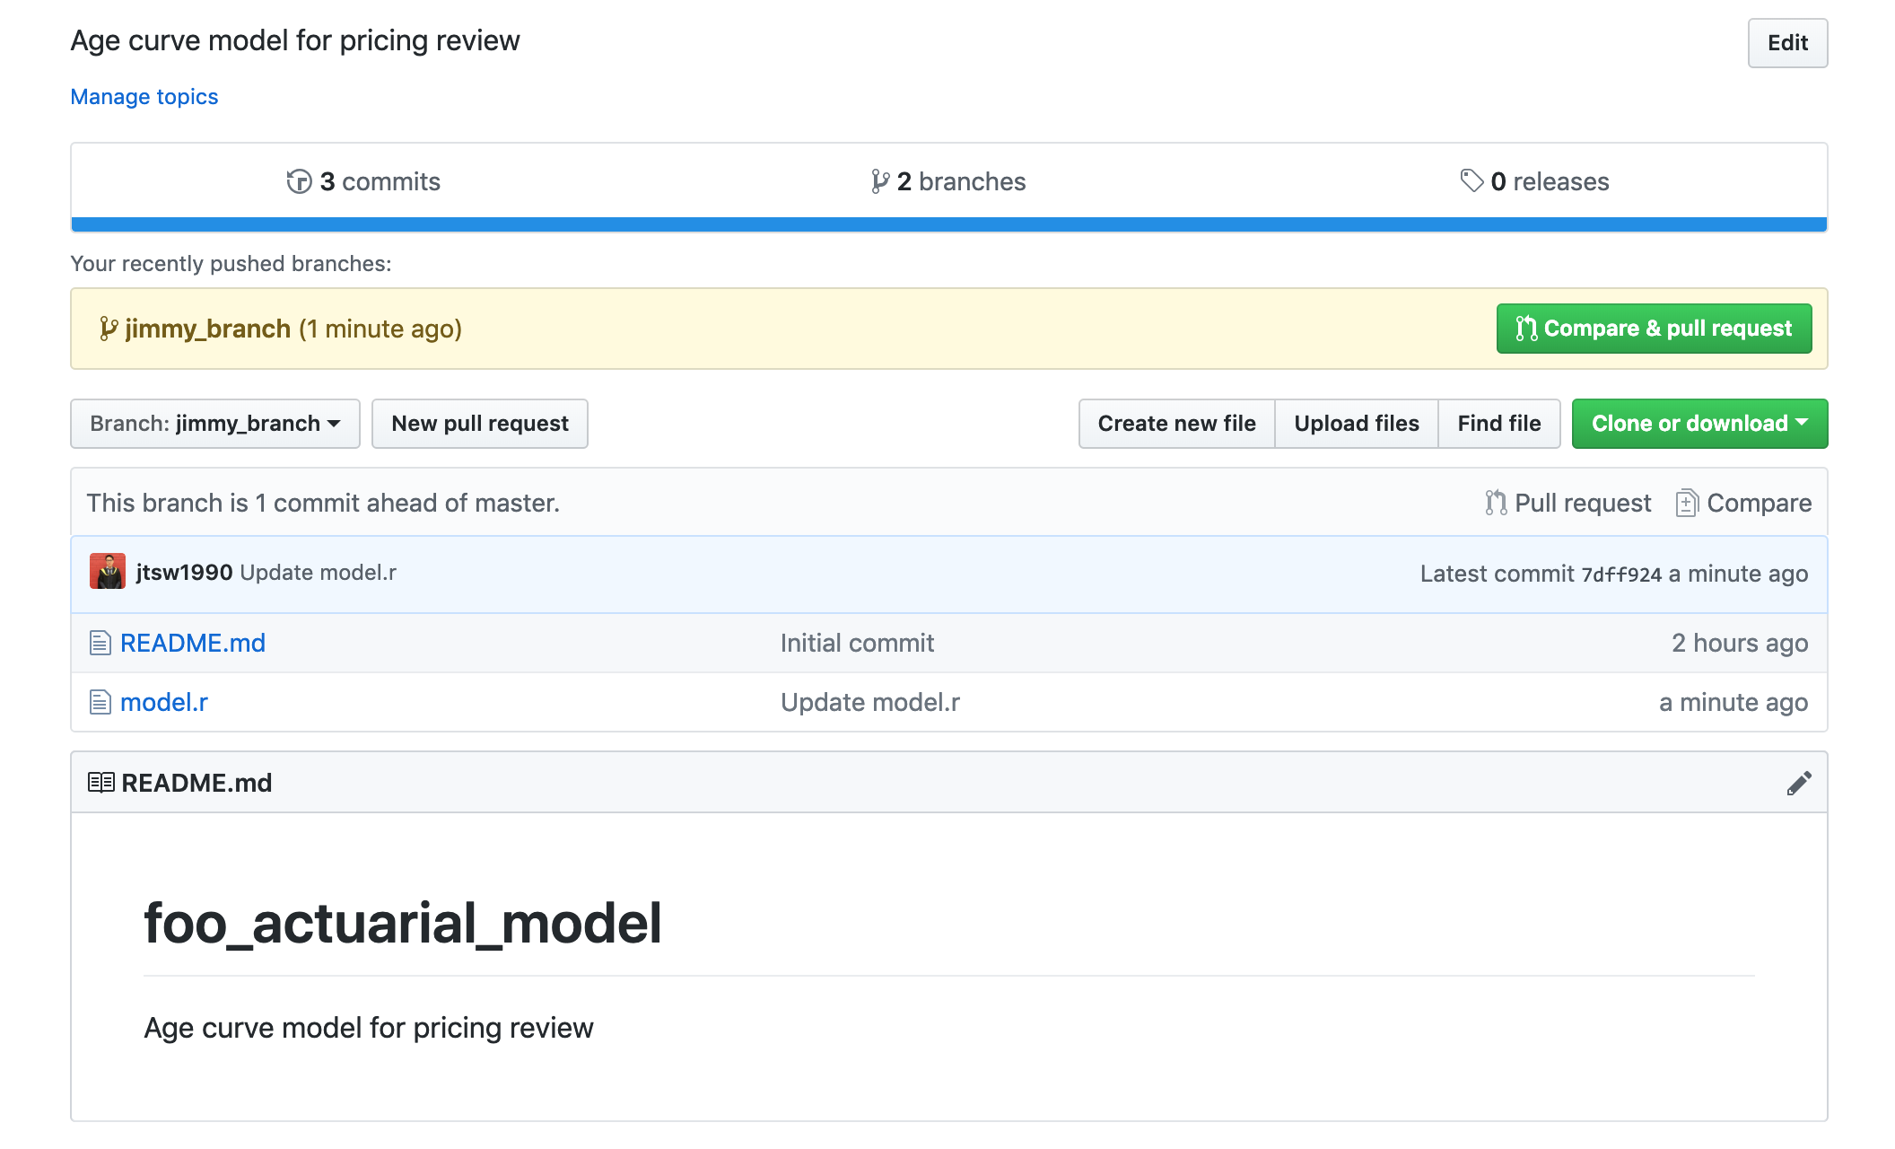Click the Upload files button
Image resolution: width=1895 pixels, height=1149 pixels.
click(1356, 424)
